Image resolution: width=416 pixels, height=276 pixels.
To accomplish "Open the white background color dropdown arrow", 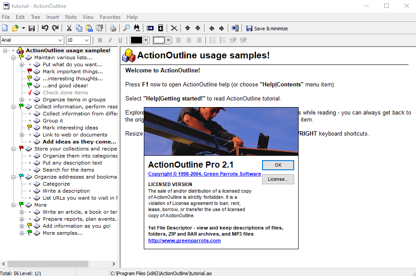I will tap(168, 40).
